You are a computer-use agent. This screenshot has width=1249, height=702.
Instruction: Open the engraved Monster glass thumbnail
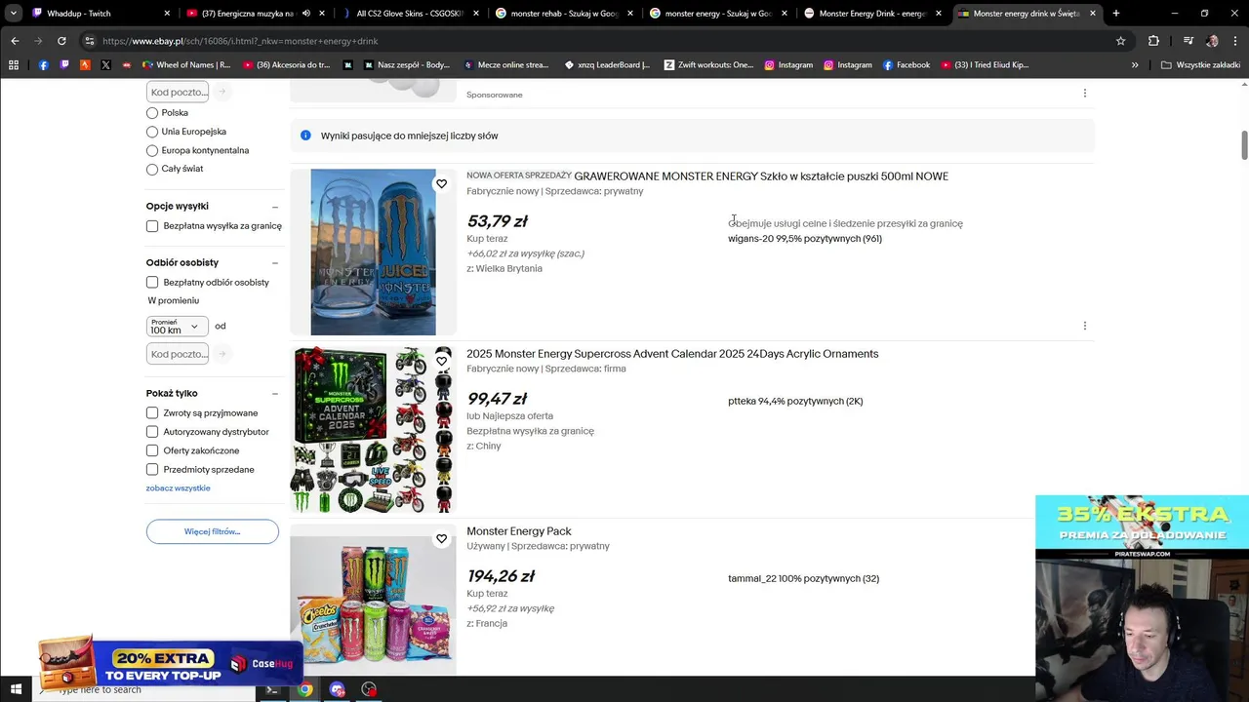pos(373,253)
